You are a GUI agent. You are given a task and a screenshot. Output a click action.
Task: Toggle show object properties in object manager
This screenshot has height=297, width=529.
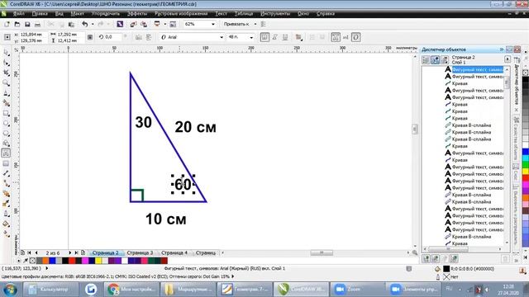pyautogui.click(x=426, y=60)
